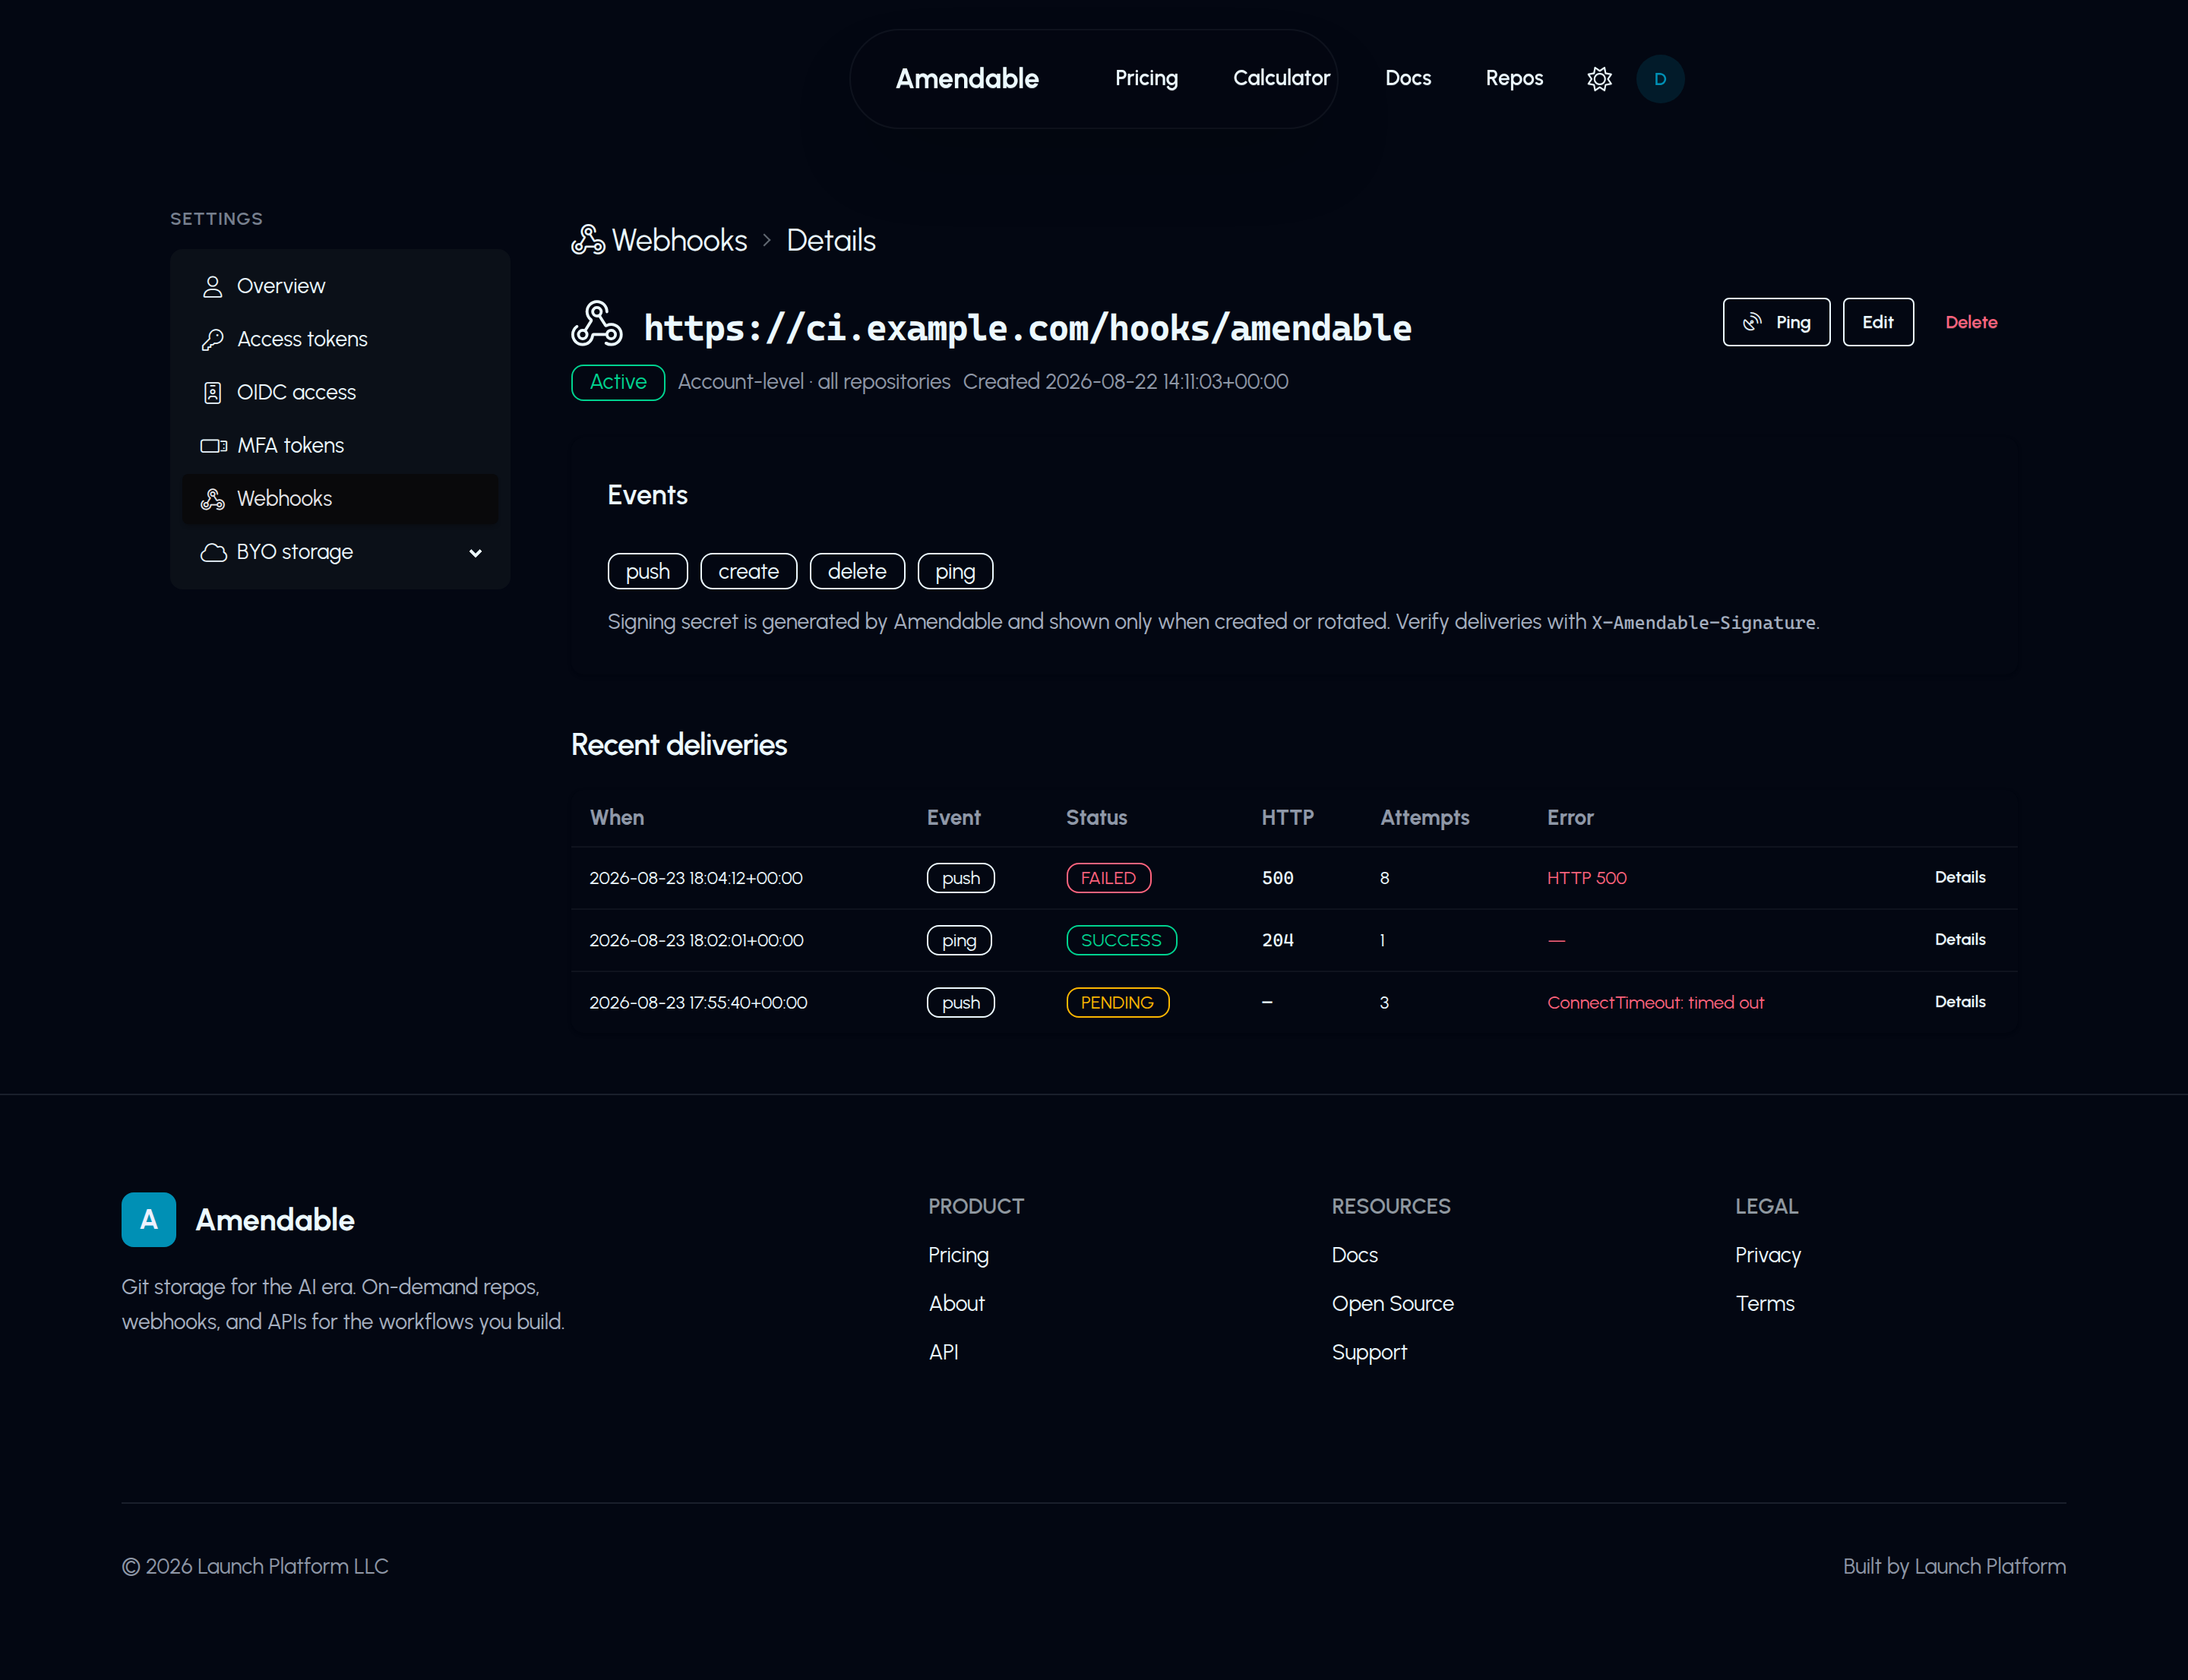Open the footer API link

point(942,1352)
